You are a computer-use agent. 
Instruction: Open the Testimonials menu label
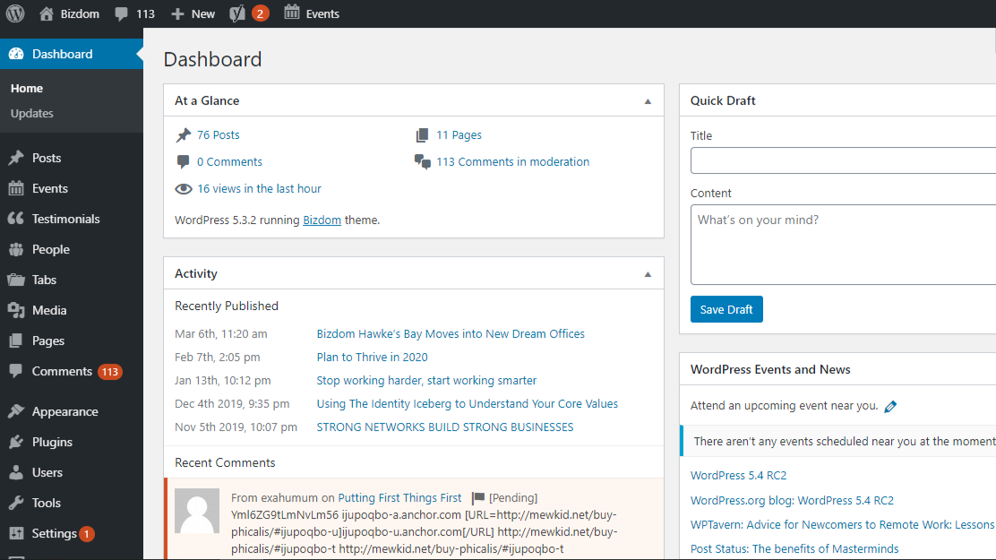coord(66,219)
